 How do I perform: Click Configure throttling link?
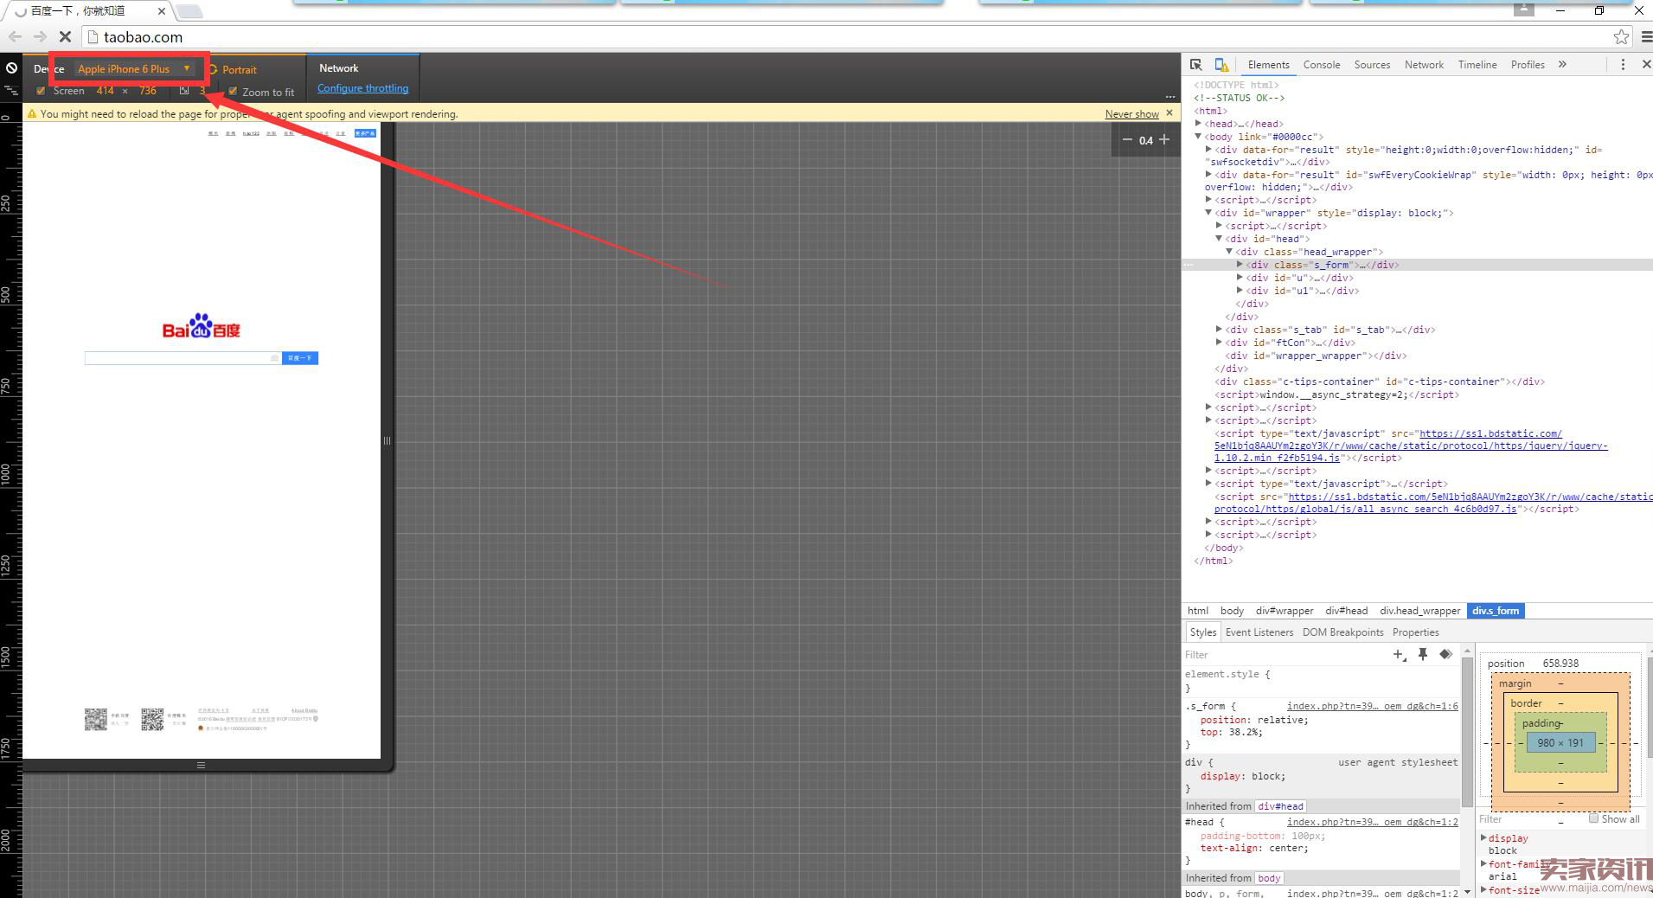pos(362,88)
